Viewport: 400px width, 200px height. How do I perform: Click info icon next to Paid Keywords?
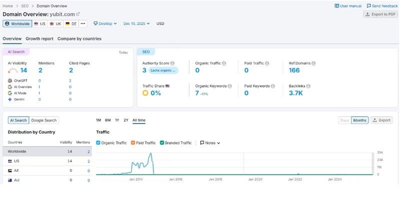(272, 86)
